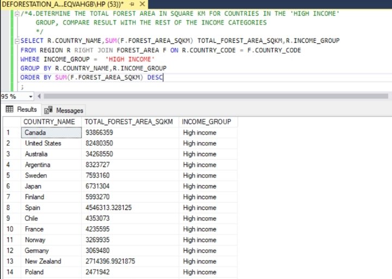Click the United States cell

[x=51, y=143]
